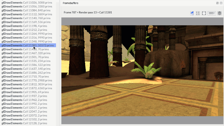Select glDrawElements Call 11112, 3604 prims
The height and width of the screenshot is (126, 224).
tap(27, 14)
